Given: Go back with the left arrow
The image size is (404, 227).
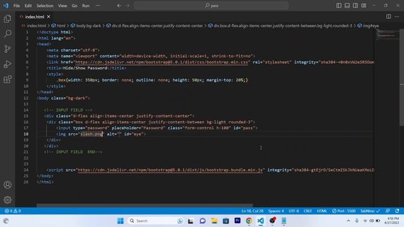Looking at the screenshot, I should pos(119,6).
